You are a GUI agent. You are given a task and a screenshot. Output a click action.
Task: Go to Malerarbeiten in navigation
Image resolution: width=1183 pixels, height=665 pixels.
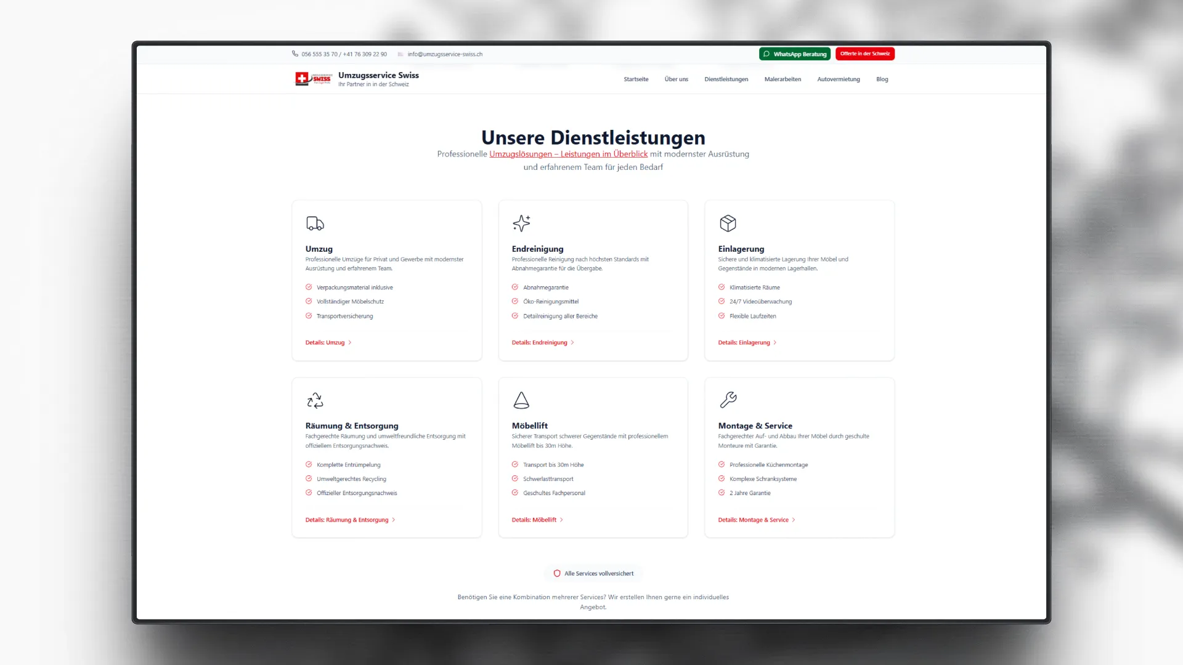click(783, 79)
